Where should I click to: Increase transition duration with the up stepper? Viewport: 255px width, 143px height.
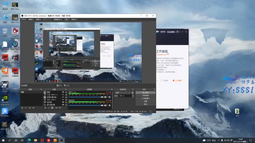(x=133, y=95)
